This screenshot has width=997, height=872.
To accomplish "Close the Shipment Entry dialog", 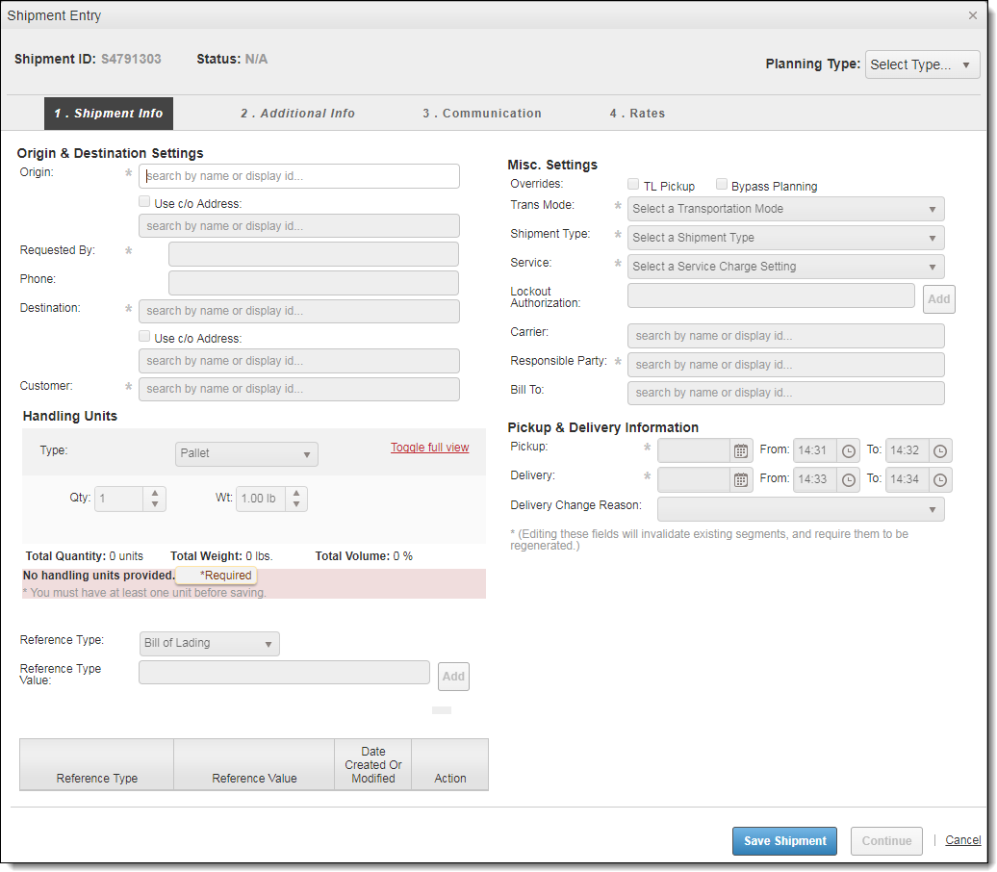I will tap(972, 15).
